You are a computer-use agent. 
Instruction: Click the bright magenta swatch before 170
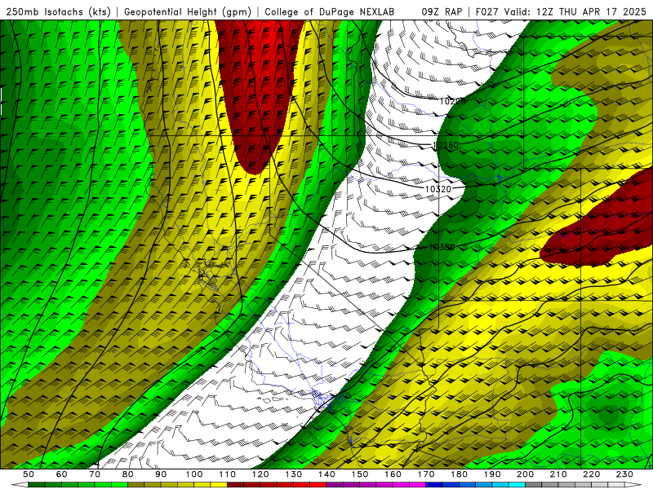(x=417, y=484)
